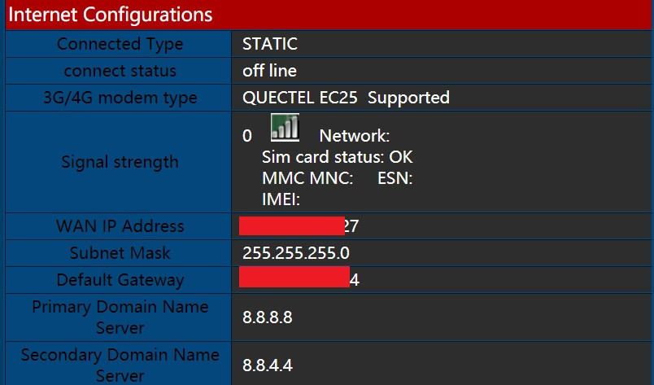Select the redacted Default Gateway value
The image size is (654, 385).
[299, 279]
